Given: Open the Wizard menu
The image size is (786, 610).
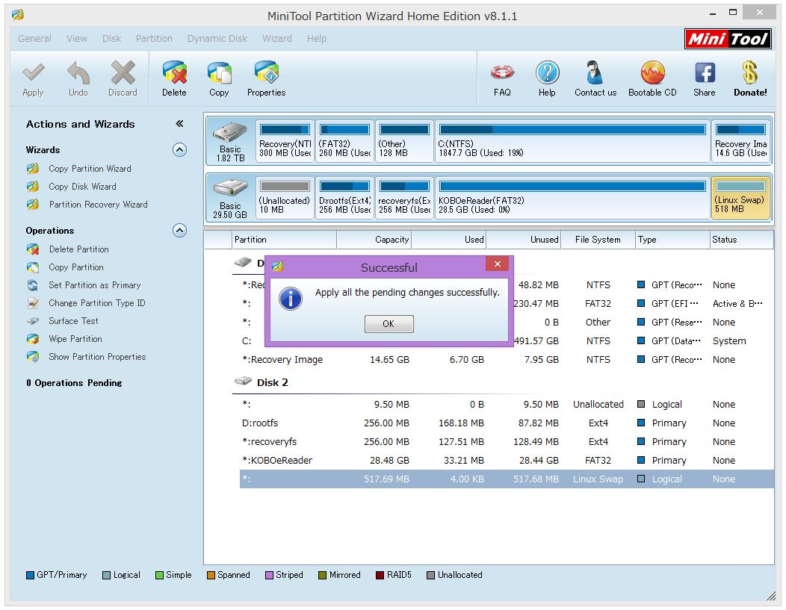Looking at the screenshot, I should point(276,39).
